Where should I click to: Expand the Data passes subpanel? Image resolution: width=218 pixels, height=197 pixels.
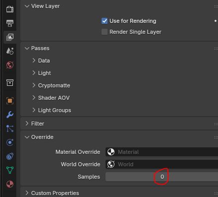pos(34,61)
